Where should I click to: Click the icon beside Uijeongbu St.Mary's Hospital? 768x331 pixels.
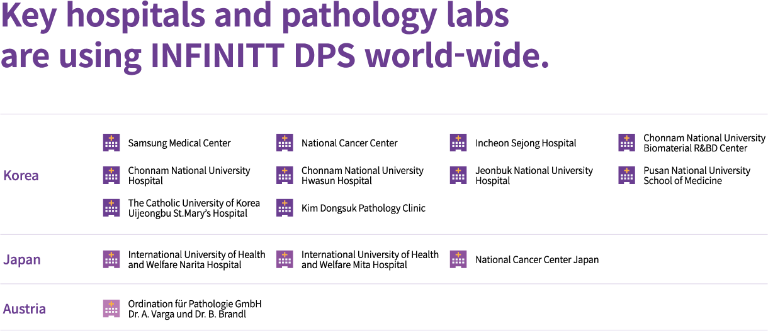pyautogui.click(x=111, y=208)
